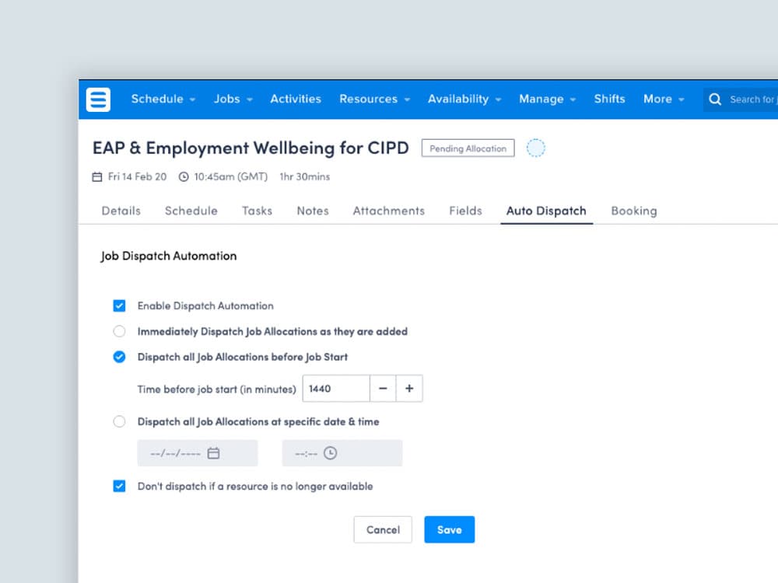The height and width of the screenshot is (583, 778).
Task: Open the Tasks tab
Action: point(257,211)
